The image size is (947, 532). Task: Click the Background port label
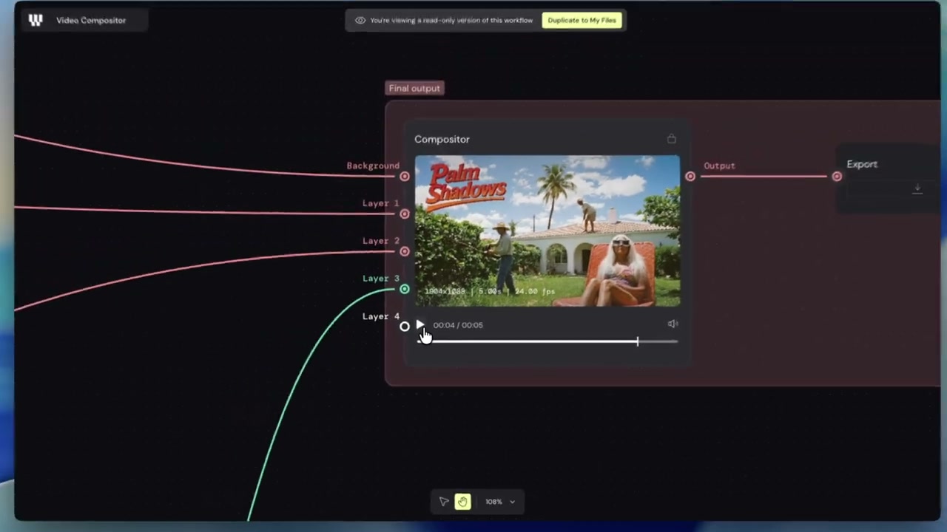373,166
